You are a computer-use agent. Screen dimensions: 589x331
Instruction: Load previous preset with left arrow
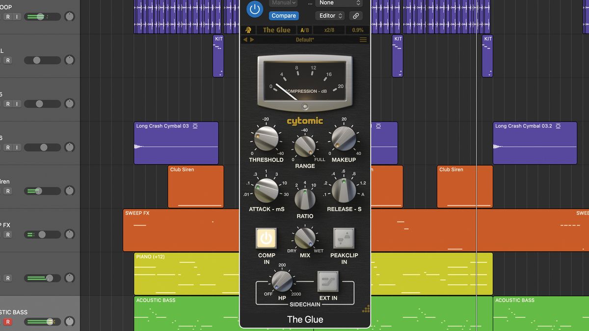click(246, 40)
